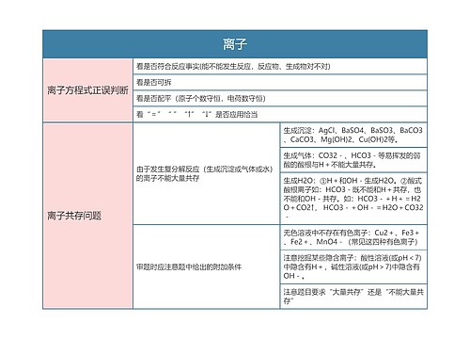Select the cell 离子方程式正误判断
Screen dimensions: 470x339
[x=87, y=90]
